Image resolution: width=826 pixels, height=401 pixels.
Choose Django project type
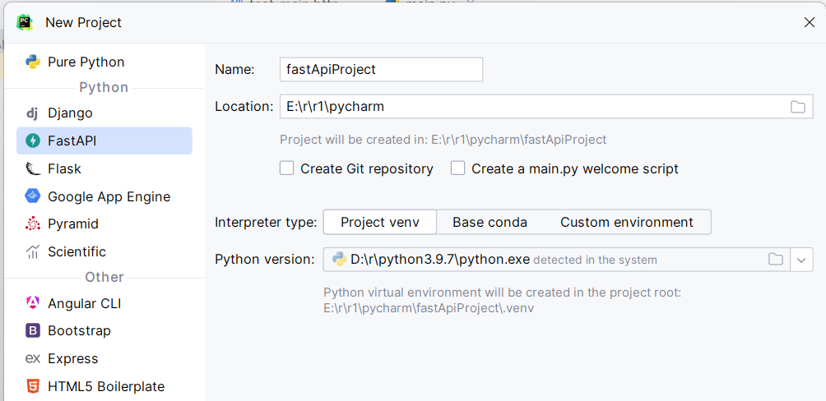tap(104, 113)
